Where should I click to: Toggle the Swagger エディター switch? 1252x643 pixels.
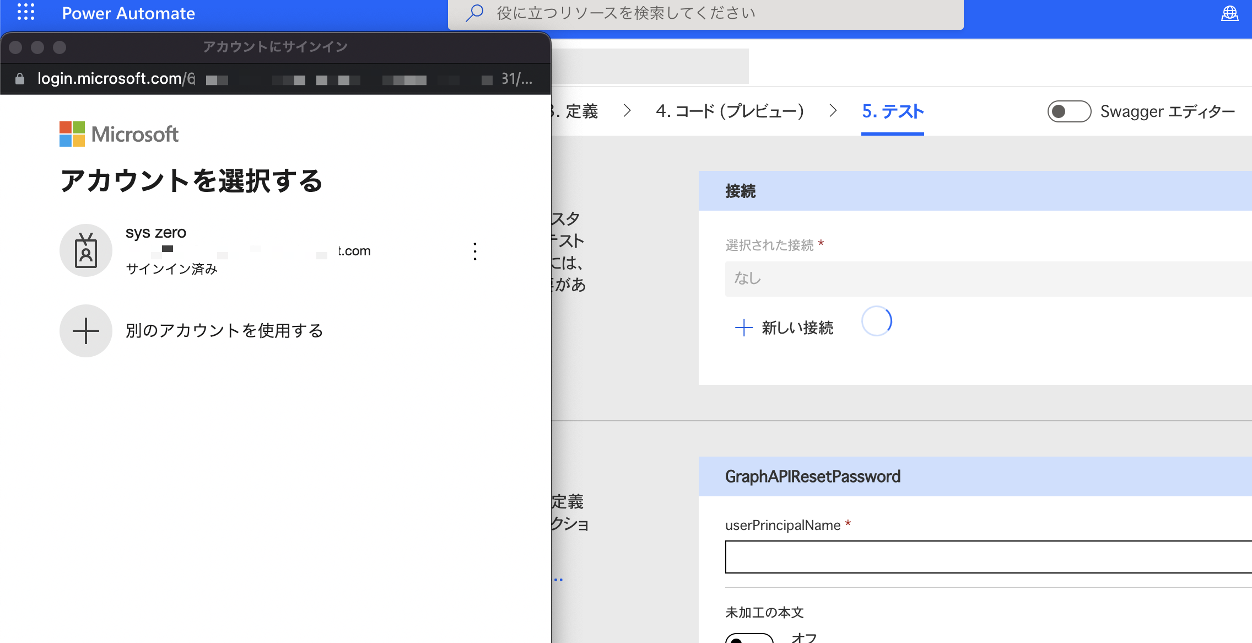point(1069,111)
